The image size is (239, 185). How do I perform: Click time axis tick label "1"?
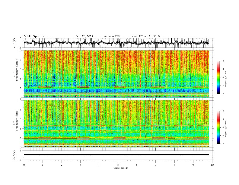coord(43,165)
